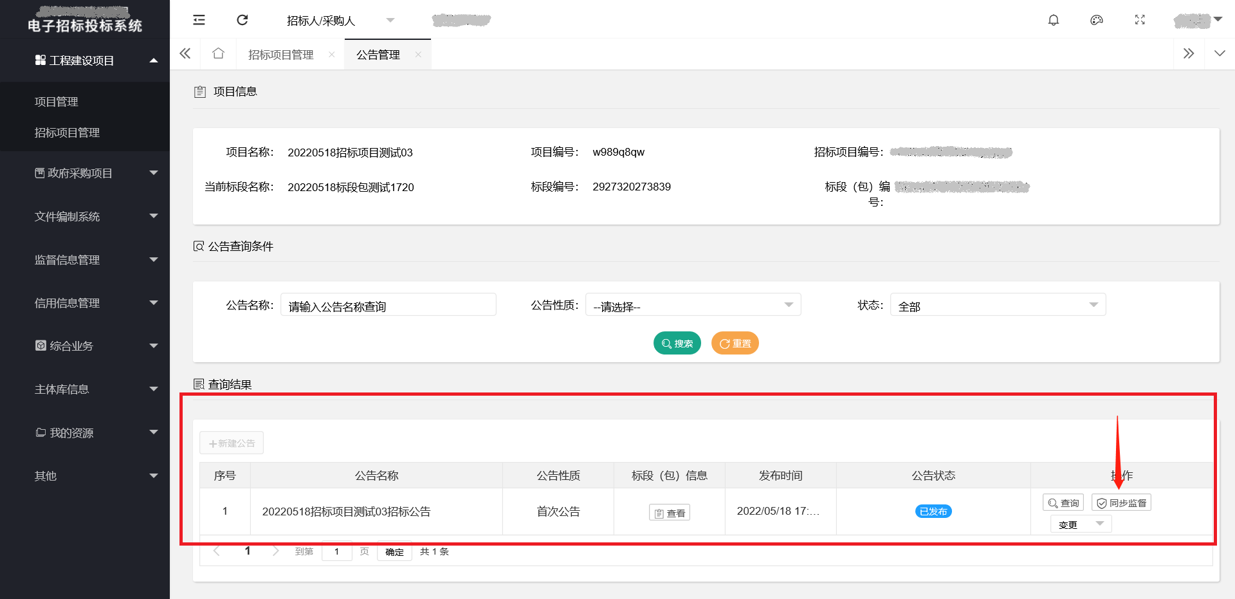Open the theme palette icon
Screen dimensions: 1235x599
1097,20
